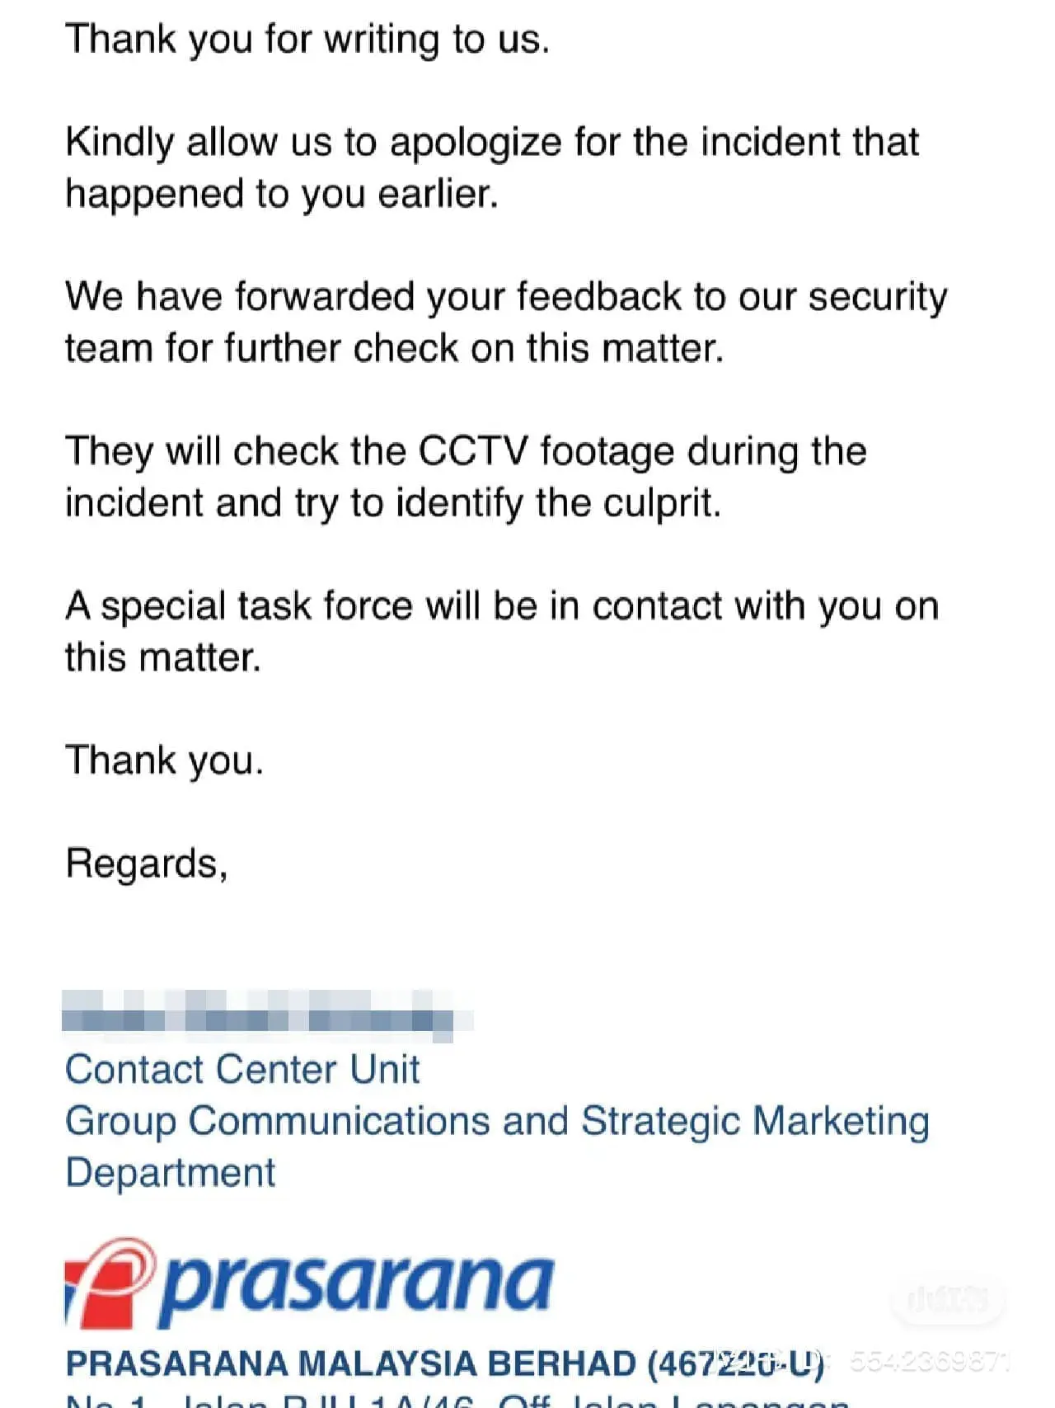
Task: Click 'We have forwarded your feedback' sentence
Action: 506,297
